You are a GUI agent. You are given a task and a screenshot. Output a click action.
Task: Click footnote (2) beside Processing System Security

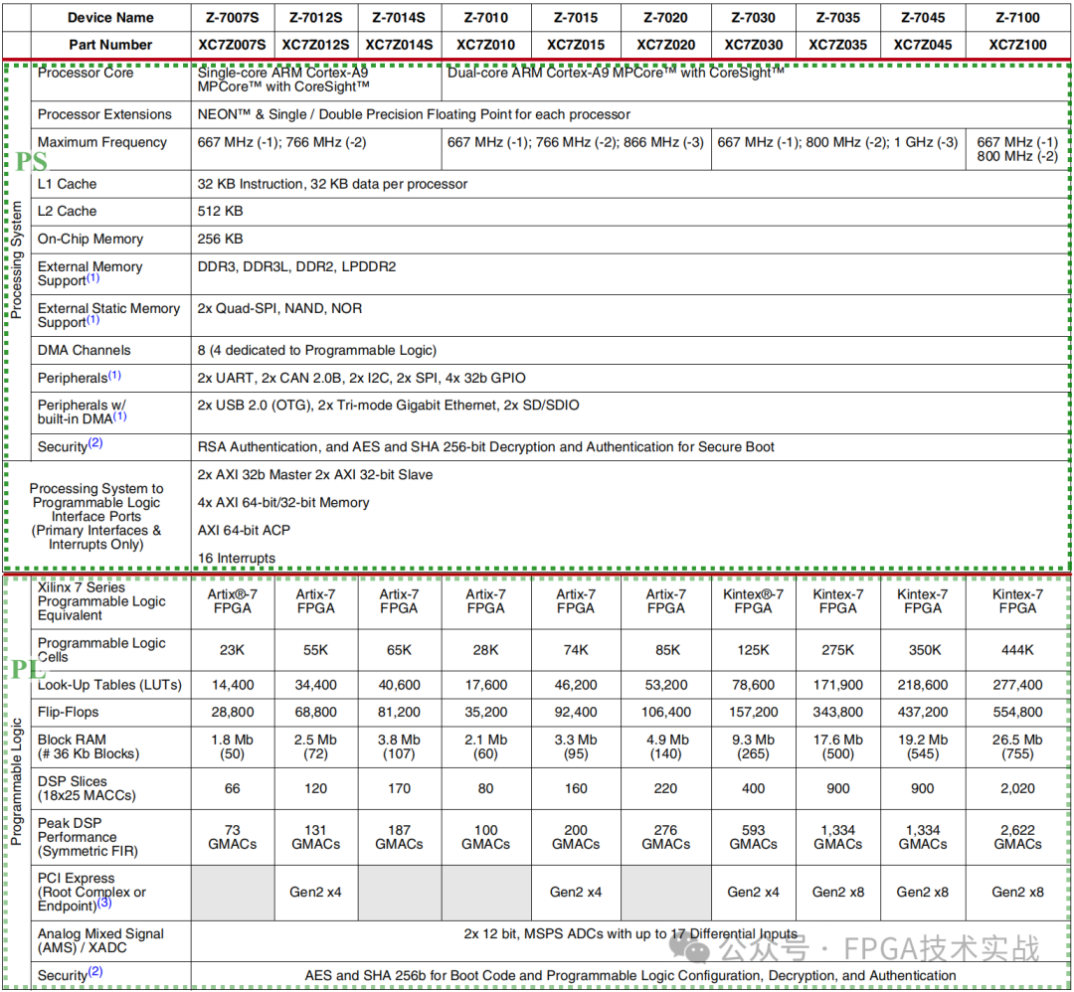click(95, 443)
